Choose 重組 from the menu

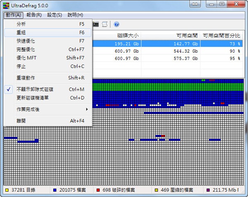point(48,32)
